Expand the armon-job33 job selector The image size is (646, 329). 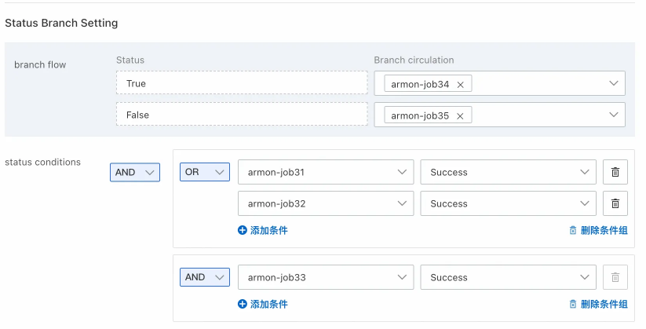coord(326,277)
